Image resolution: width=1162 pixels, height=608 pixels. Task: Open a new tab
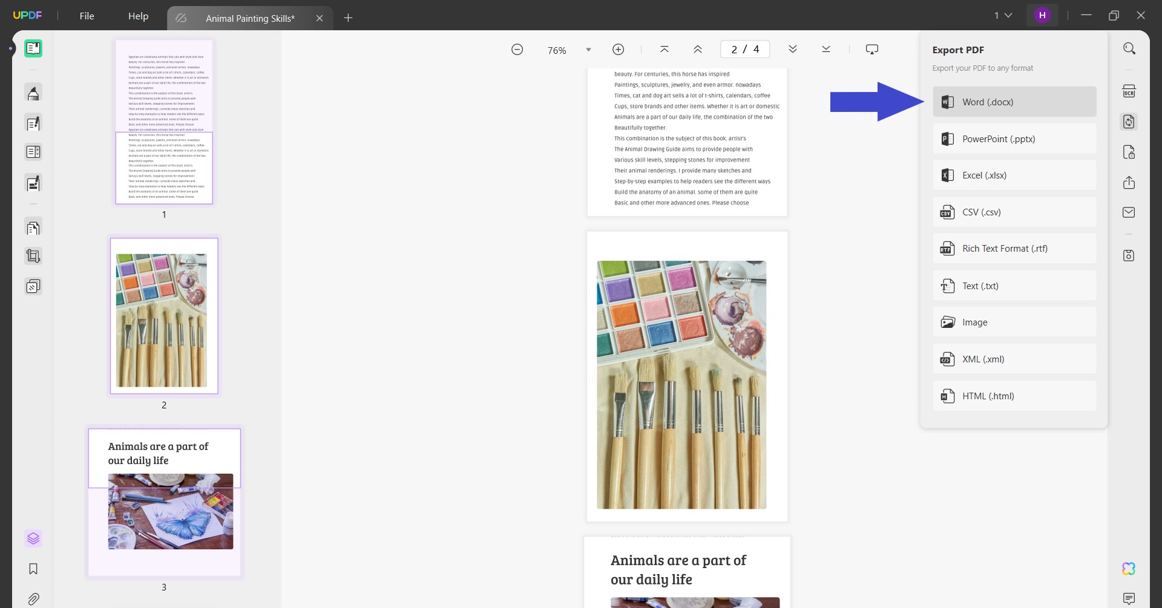[x=348, y=18]
